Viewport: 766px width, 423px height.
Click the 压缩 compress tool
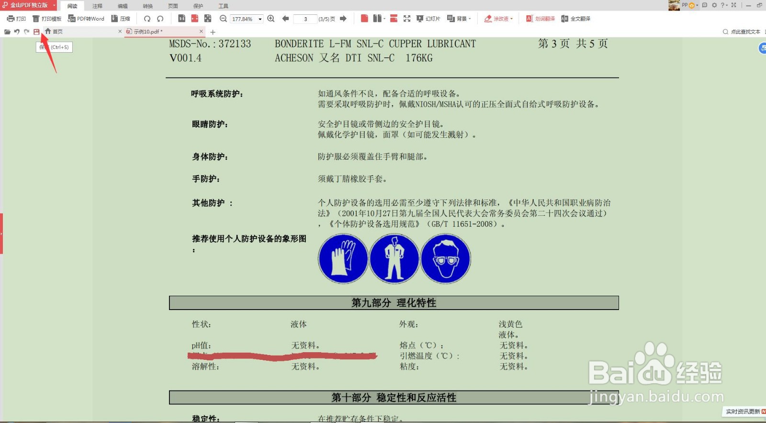(x=121, y=19)
